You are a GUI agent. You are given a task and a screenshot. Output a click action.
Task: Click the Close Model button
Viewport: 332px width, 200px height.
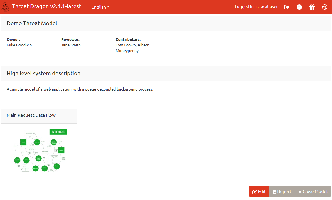pos(313,192)
